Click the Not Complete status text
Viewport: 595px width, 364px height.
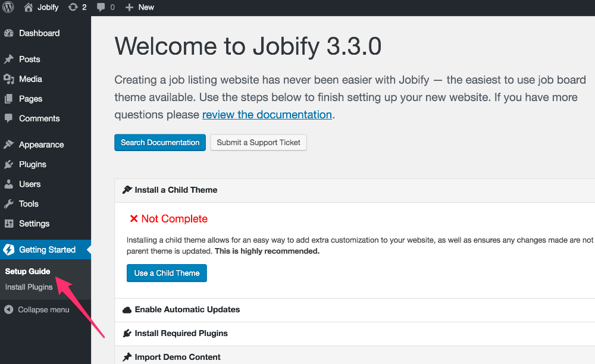tap(174, 219)
